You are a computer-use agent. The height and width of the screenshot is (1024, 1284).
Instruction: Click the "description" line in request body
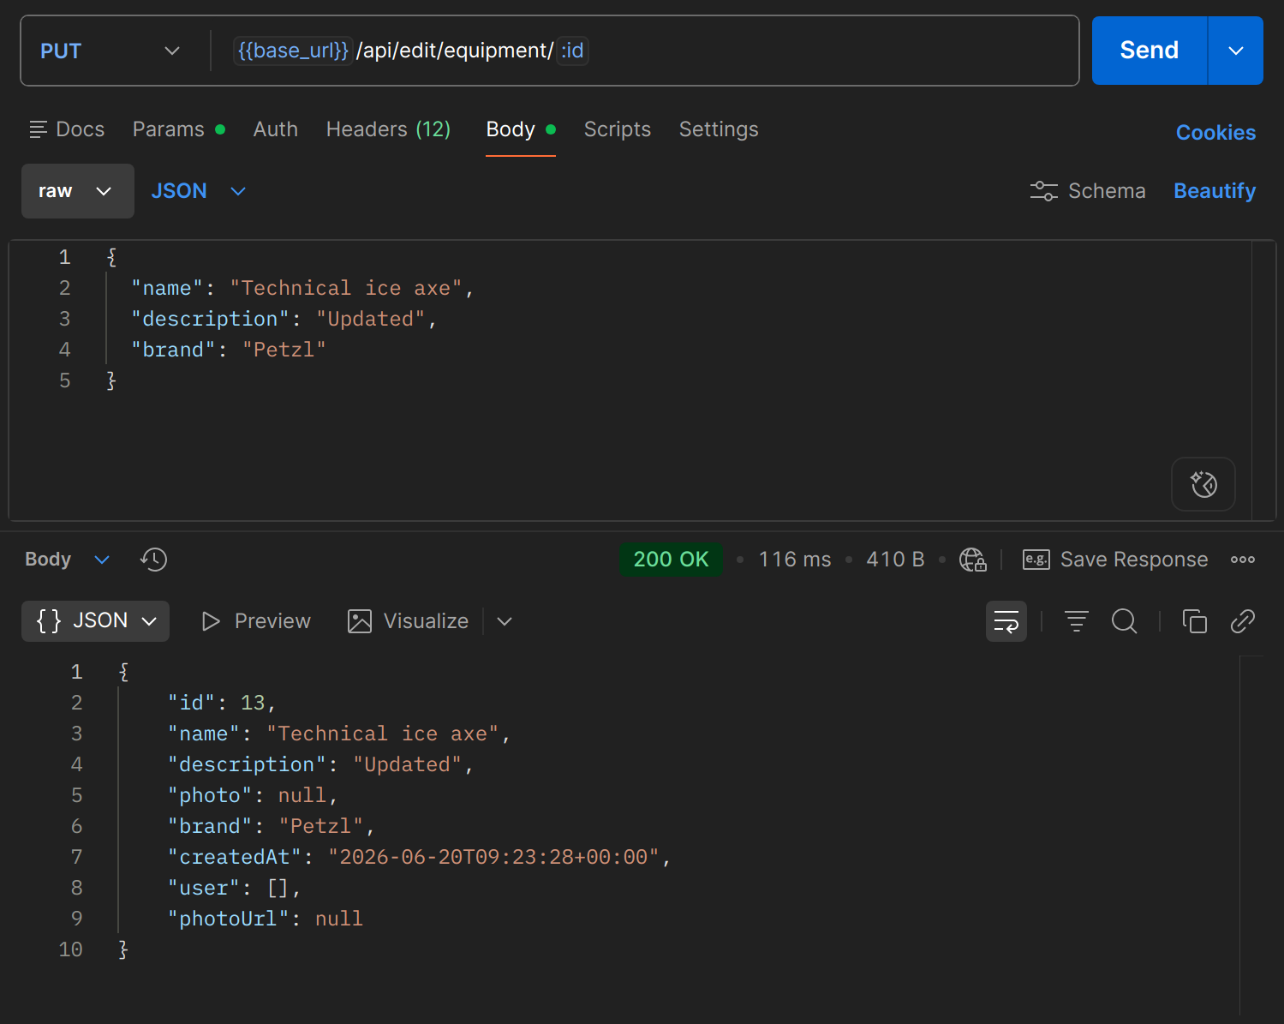pos(284,319)
